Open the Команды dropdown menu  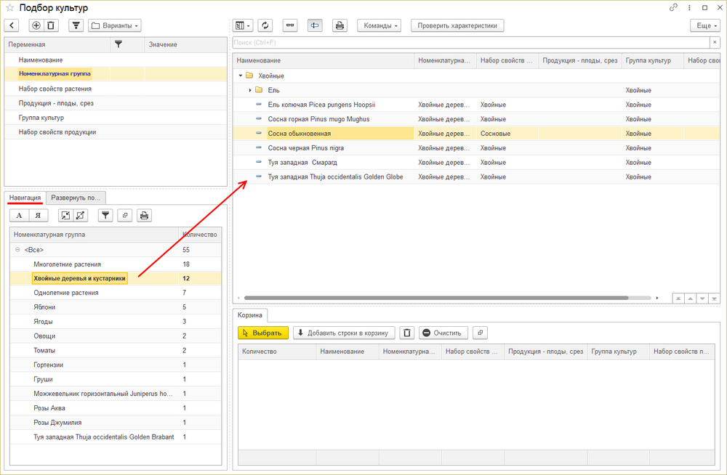[x=379, y=25]
